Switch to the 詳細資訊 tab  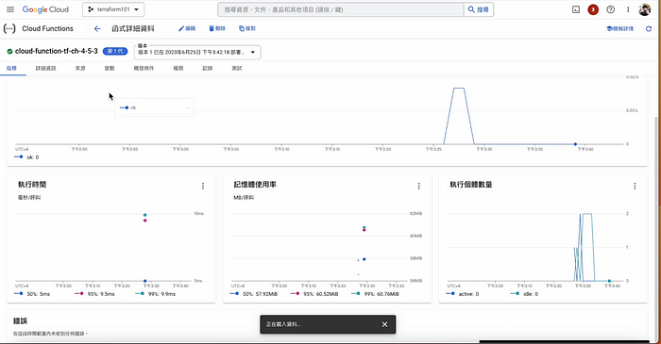(45, 68)
